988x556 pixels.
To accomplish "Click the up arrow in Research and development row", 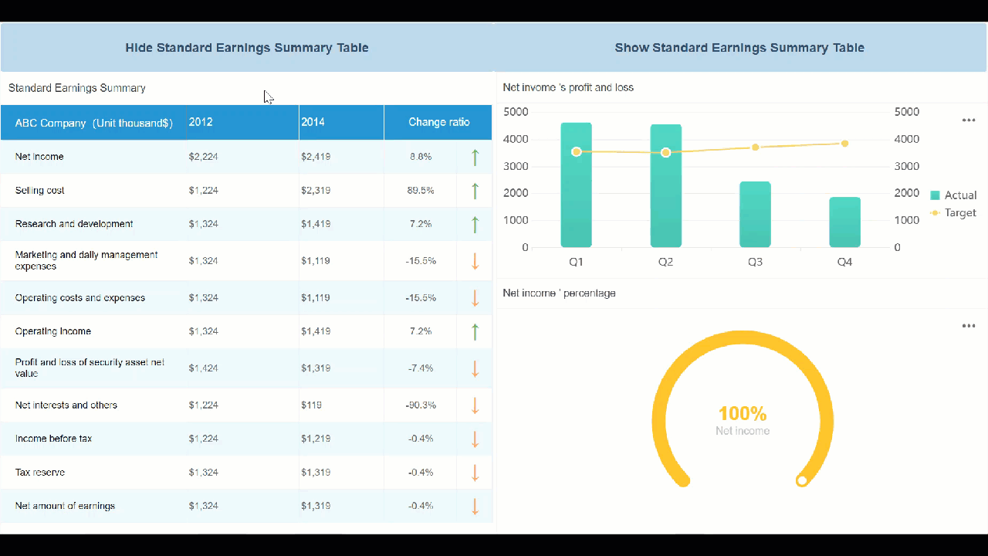I will [x=475, y=224].
